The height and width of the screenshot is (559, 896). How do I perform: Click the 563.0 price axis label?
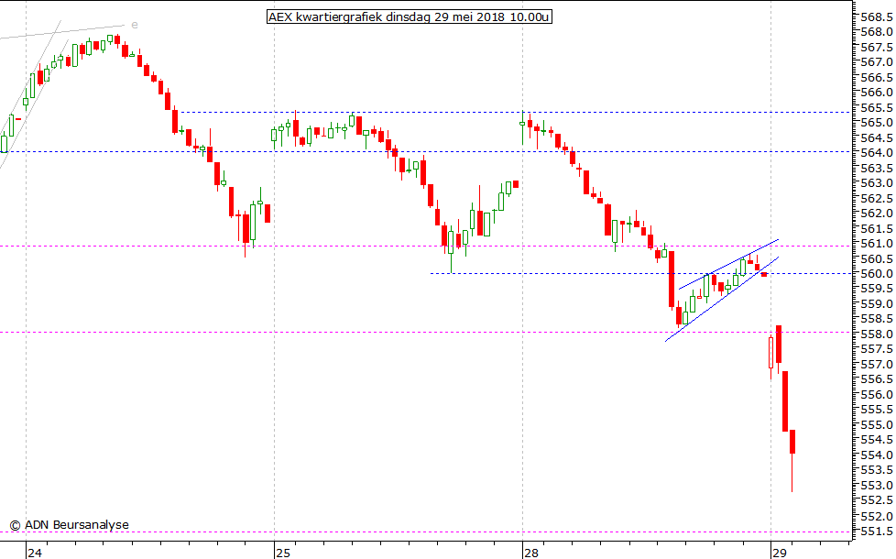click(877, 183)
